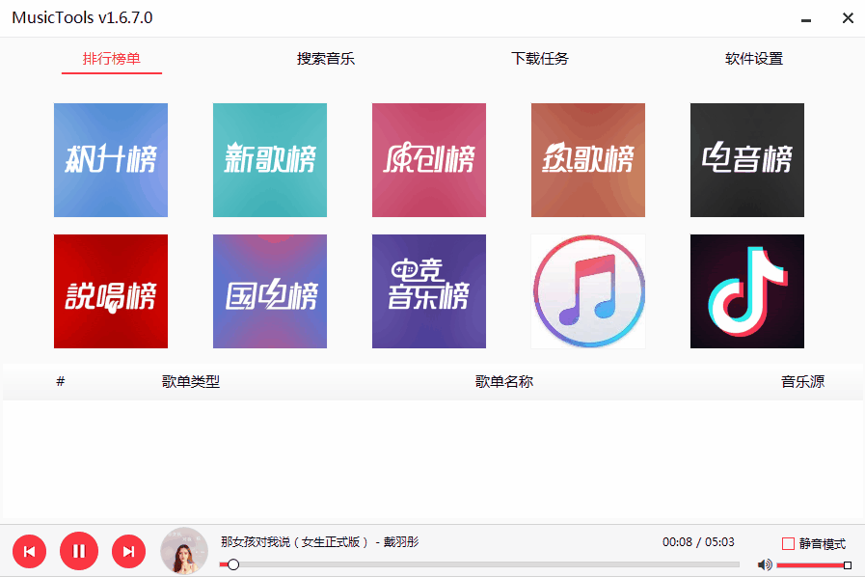Click the playback time 00:08 / 05:03
865x577 pixels.
(x=698, y=542)
